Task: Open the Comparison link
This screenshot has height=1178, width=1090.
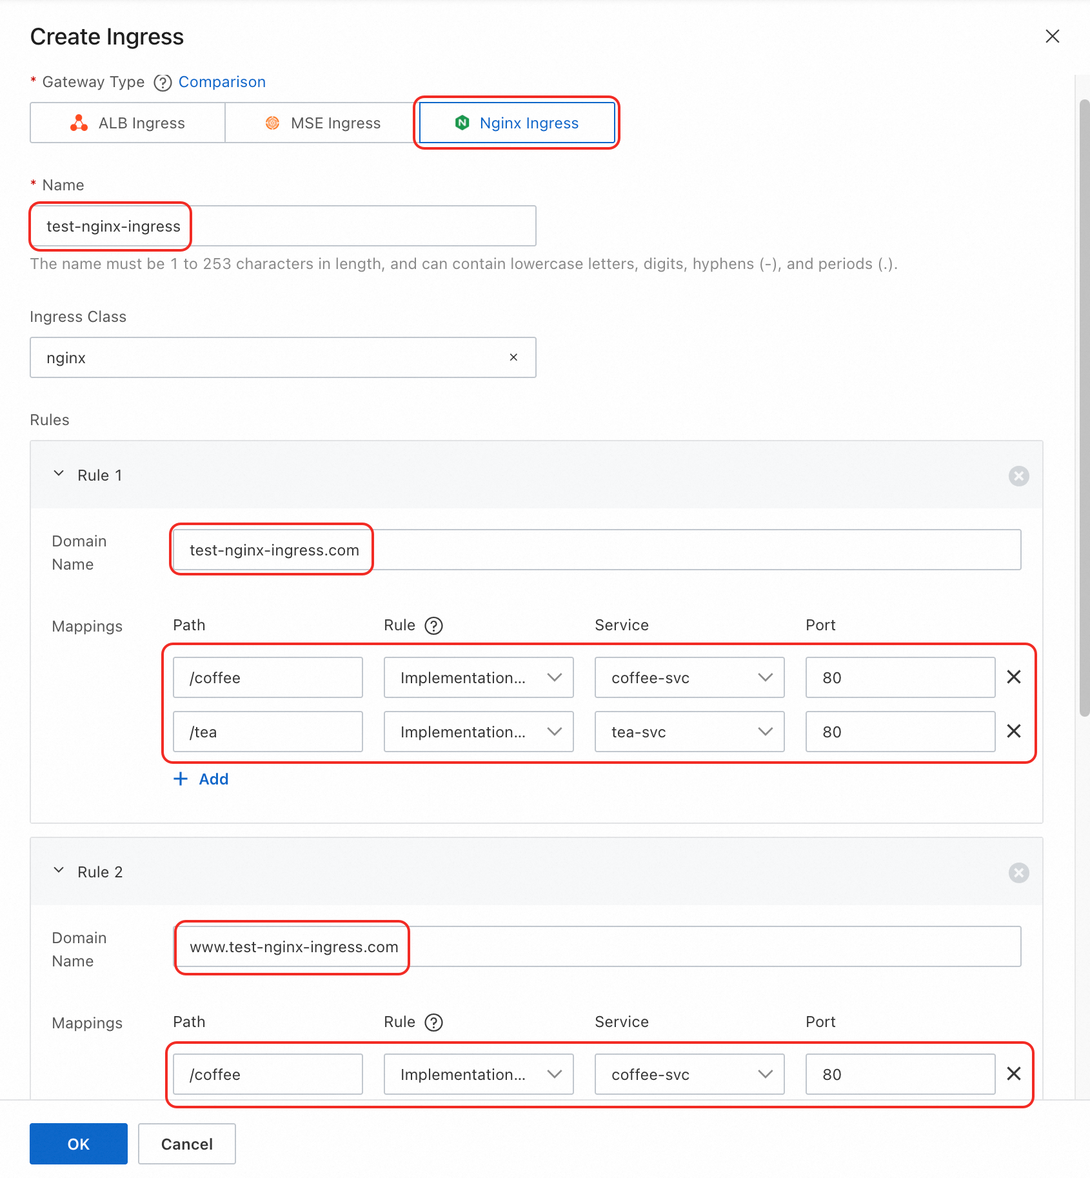Action: [x=222, y=82]
